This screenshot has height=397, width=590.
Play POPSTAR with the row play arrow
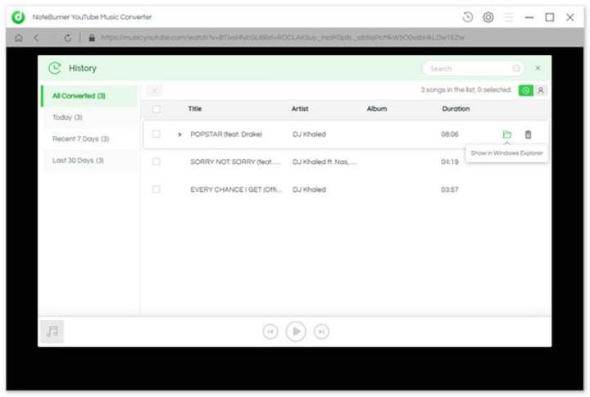click(x=179, y=135)
